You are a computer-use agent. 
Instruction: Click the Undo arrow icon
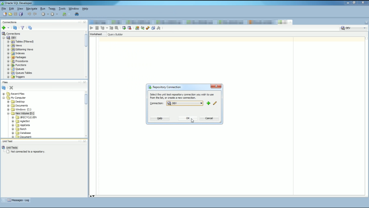coord(29,14)
